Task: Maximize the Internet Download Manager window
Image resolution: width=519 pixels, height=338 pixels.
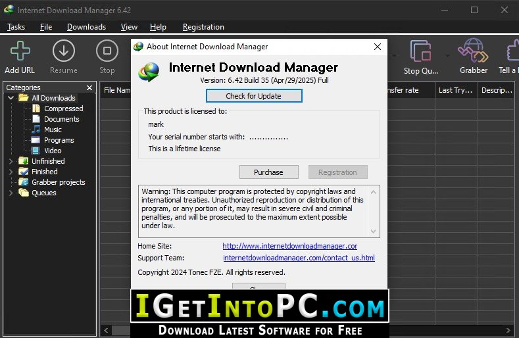Action: pos(474,10)
